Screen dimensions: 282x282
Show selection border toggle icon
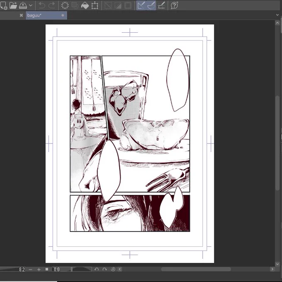[128, 5]
